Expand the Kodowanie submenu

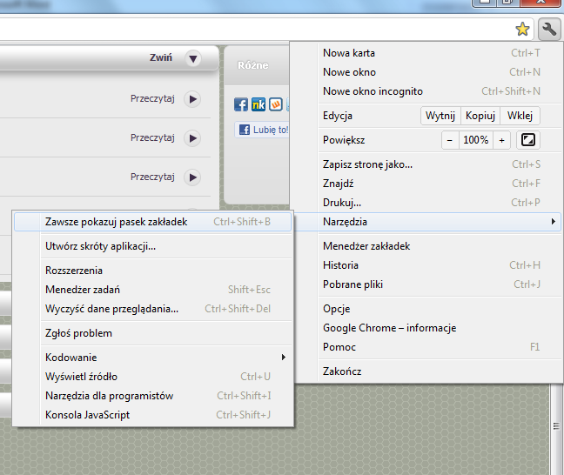pos(152,358)
